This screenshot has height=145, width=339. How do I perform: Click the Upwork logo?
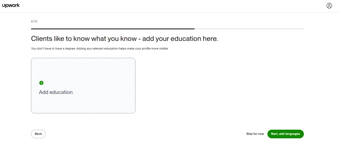[11, 6]
